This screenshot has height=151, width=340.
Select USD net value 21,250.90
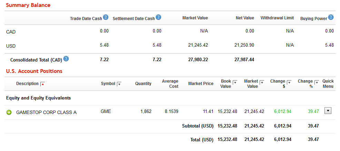point(244,45)
